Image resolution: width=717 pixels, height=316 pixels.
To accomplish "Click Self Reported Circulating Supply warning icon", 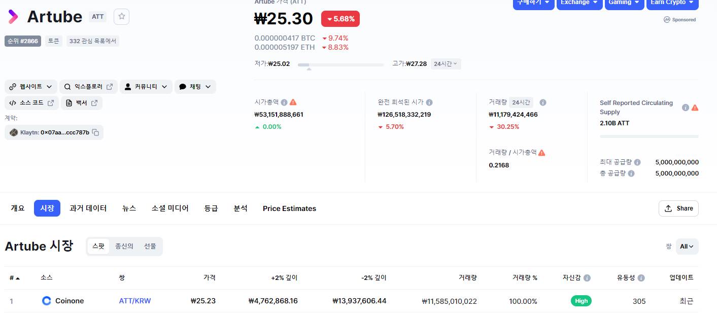I will coord(695,108).
